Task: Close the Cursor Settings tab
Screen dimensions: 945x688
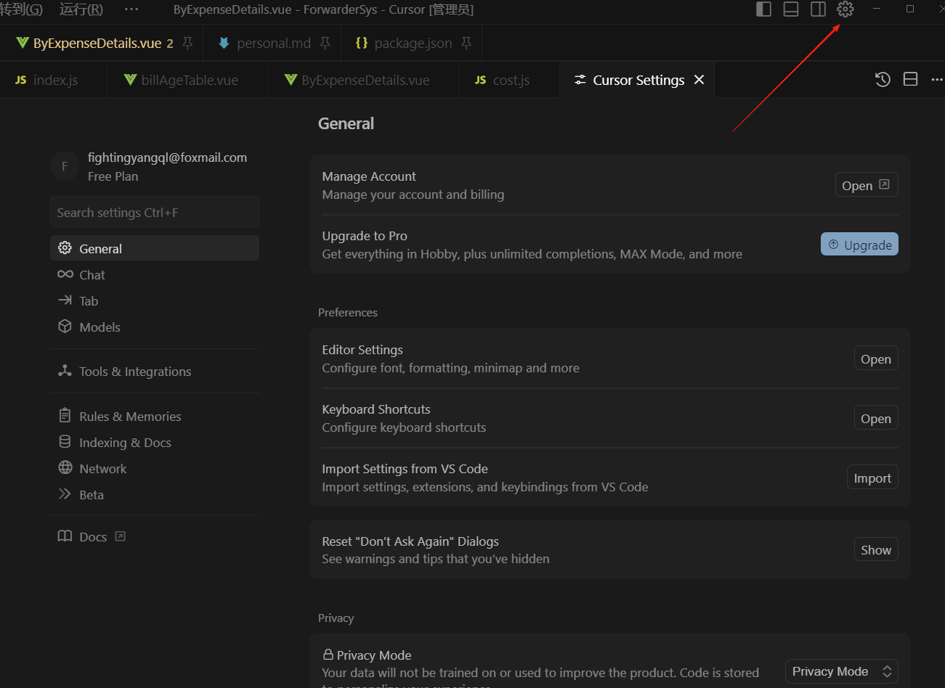Action: click(x=699, y=80)
